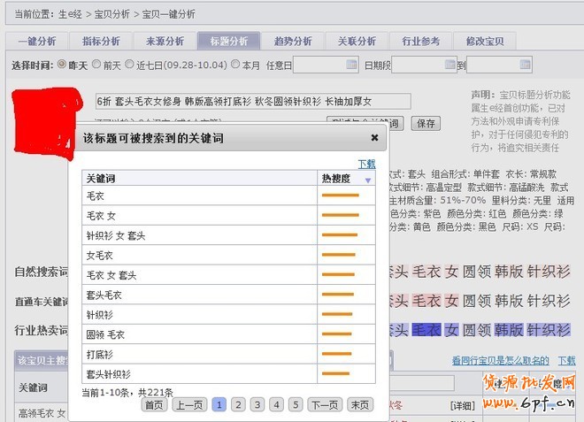584x422 pixels.
Task: Open 标题分析 tab
Action: [228, 41]
